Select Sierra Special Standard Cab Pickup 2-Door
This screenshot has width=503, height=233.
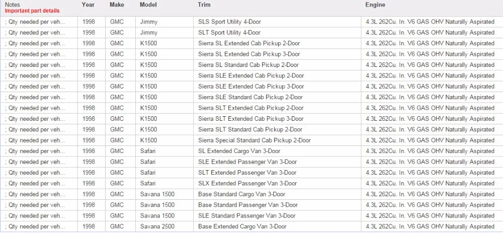tap(255, 140)
